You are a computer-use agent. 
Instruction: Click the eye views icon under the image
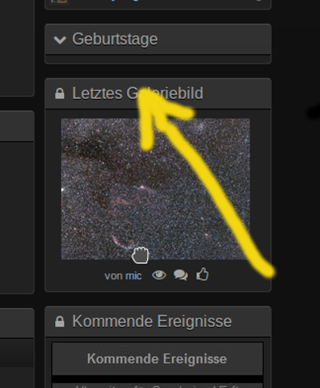click(159, 275)
